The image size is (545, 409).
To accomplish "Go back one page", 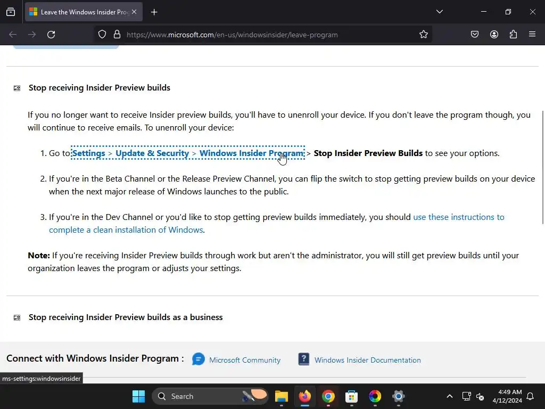I will point(13,35).
